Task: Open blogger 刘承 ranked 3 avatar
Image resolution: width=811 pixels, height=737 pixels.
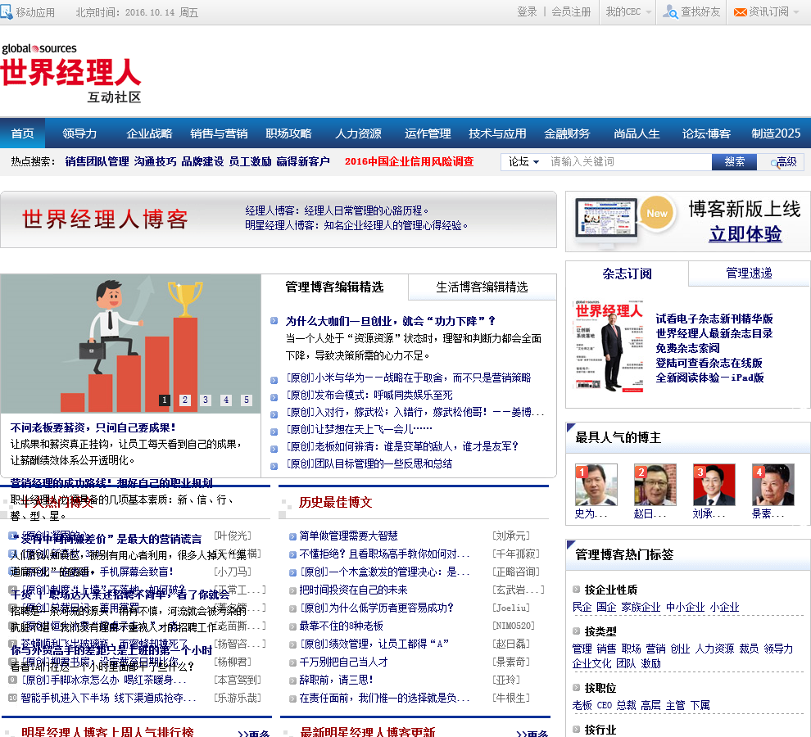Action: [x=714, y=485]
